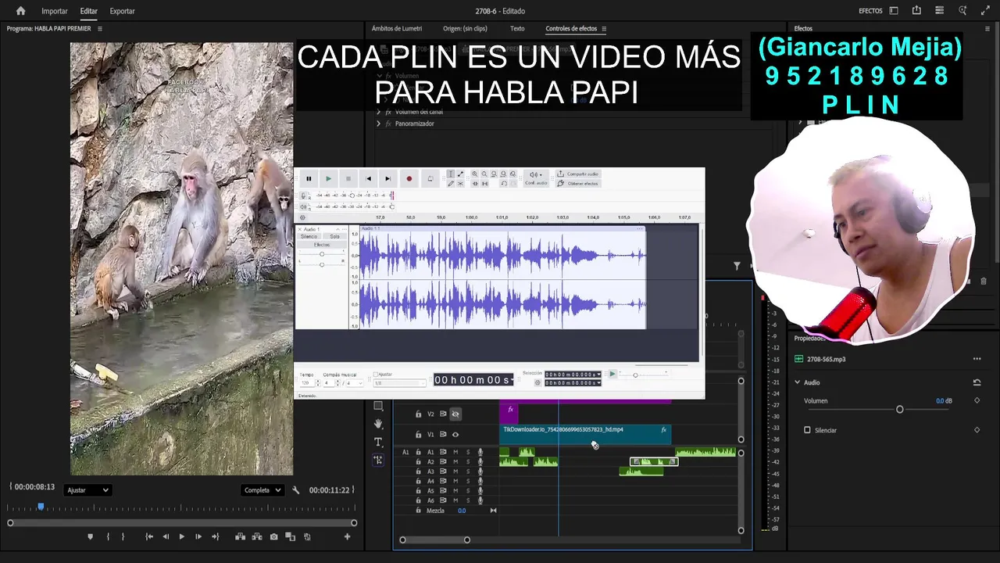Click the Extract button in program monitor

pos(257,537)
